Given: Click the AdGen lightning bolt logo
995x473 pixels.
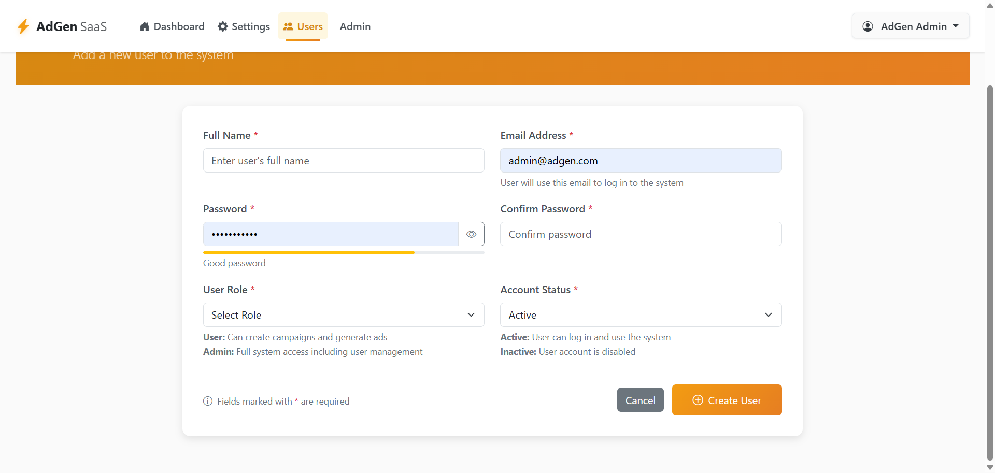Looking at the screenshot, I should click(23, 26).
